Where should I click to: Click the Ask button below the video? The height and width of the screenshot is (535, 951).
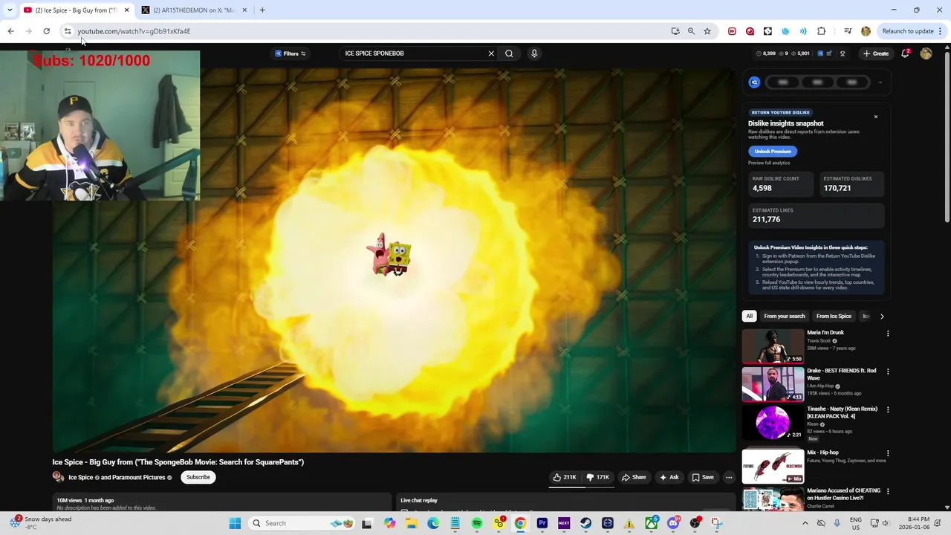pos(669,477)
